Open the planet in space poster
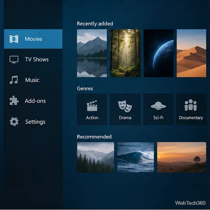The width and height of the screenshot is (210, 210). [x=159, y=53]
